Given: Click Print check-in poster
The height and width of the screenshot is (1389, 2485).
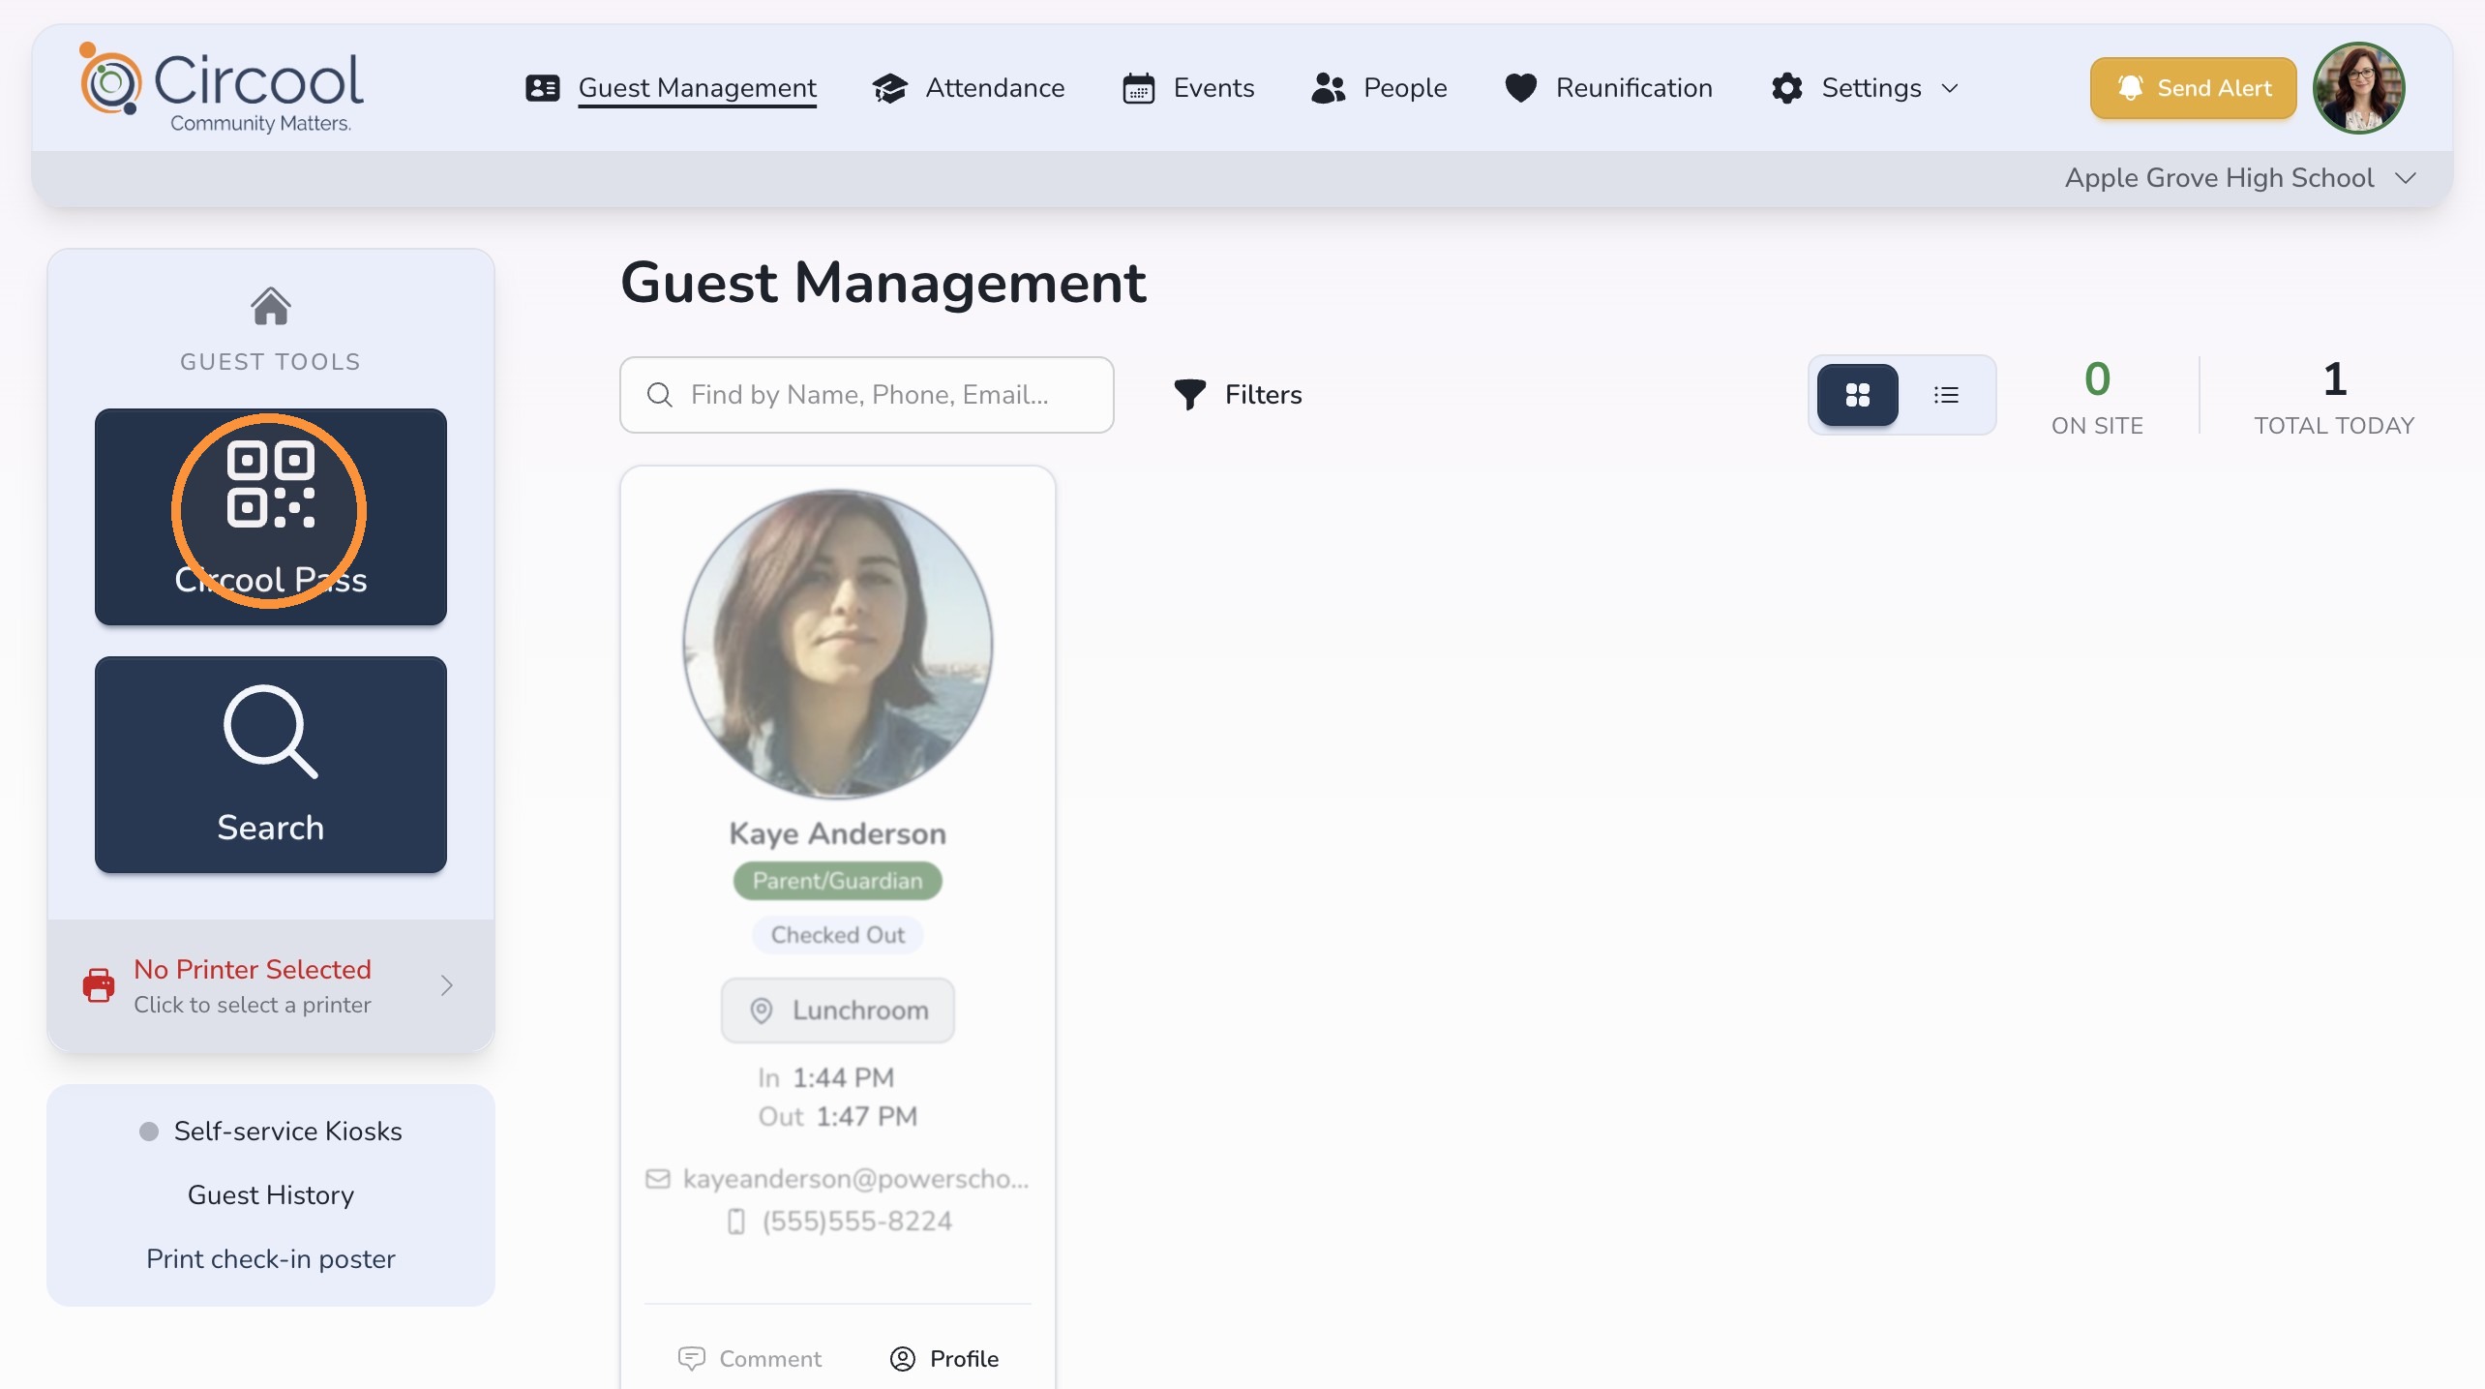Looking at the screenshot, I should click(x=270, y=1258).
